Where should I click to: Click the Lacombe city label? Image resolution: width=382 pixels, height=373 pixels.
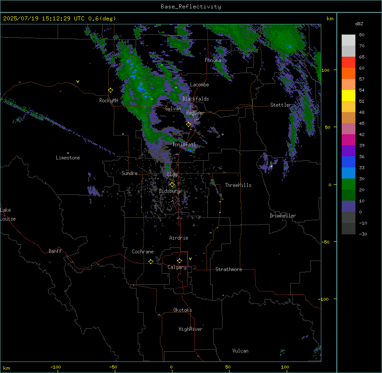(x=199, y=85)
